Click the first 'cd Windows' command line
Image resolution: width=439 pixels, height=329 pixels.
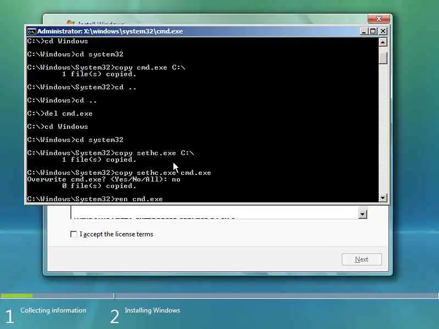(58, 41)
